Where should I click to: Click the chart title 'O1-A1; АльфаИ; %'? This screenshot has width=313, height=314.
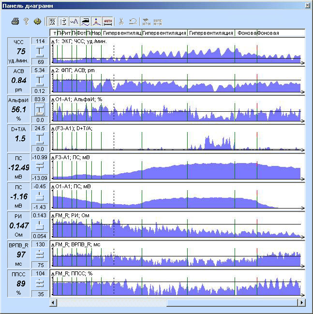[78, 99]
